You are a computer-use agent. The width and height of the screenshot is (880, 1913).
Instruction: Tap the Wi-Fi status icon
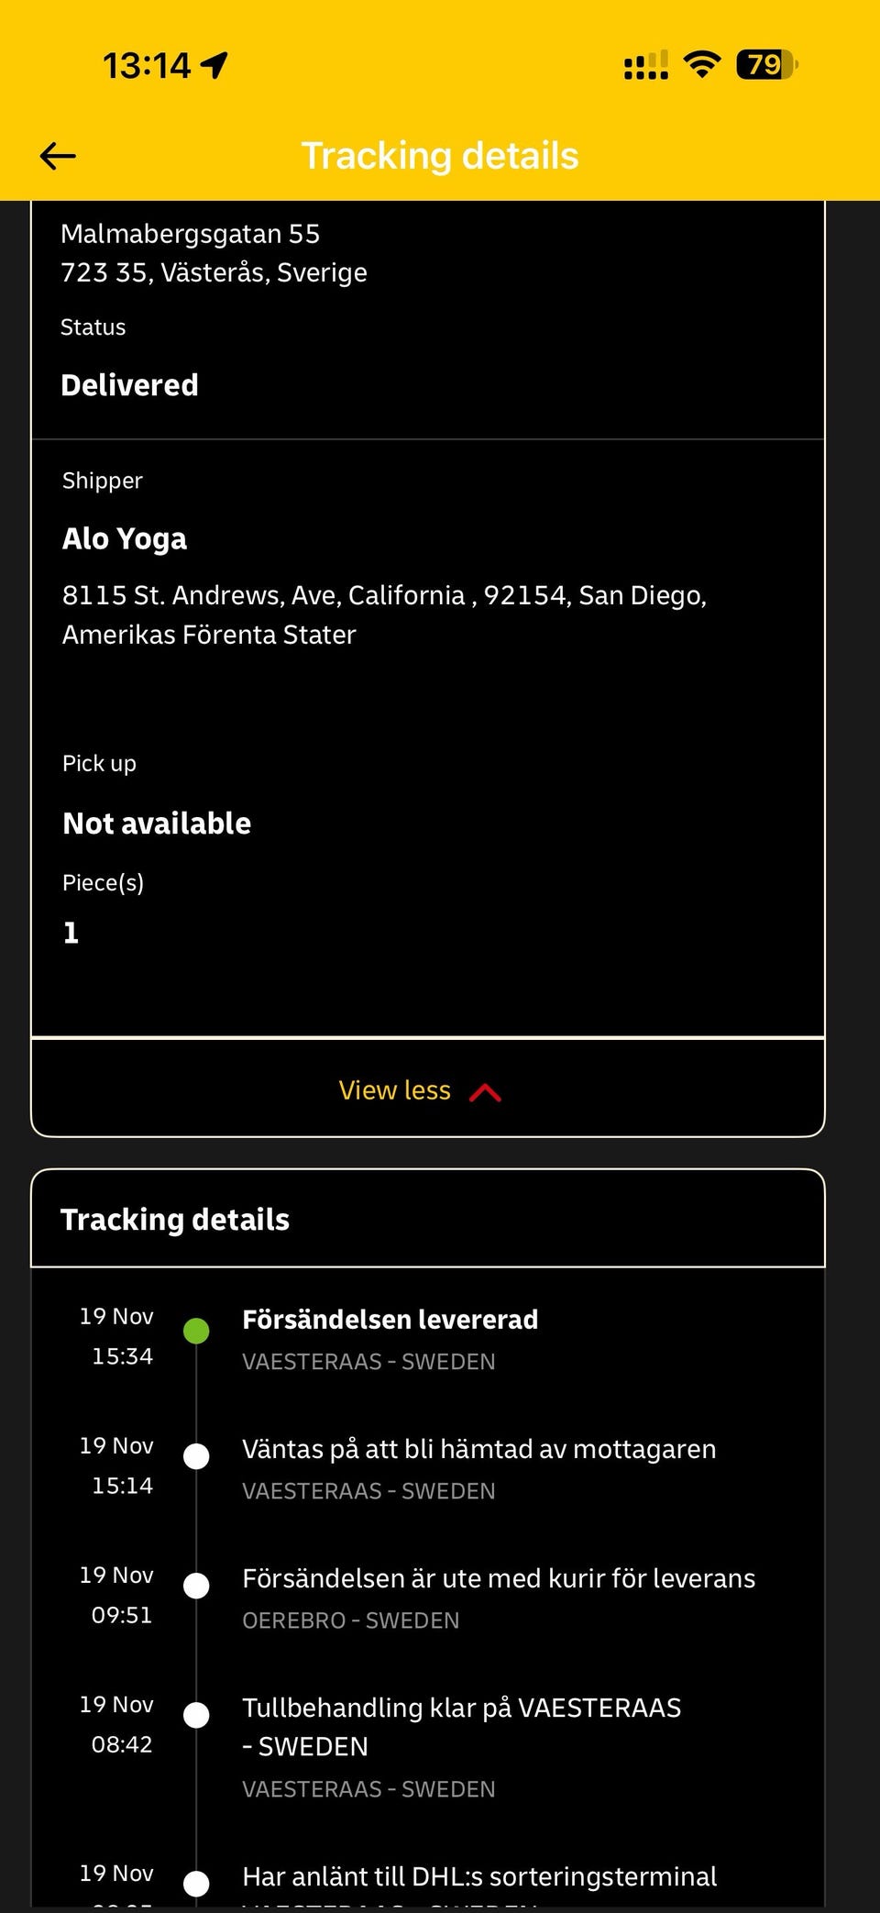[x=702, y=64]
